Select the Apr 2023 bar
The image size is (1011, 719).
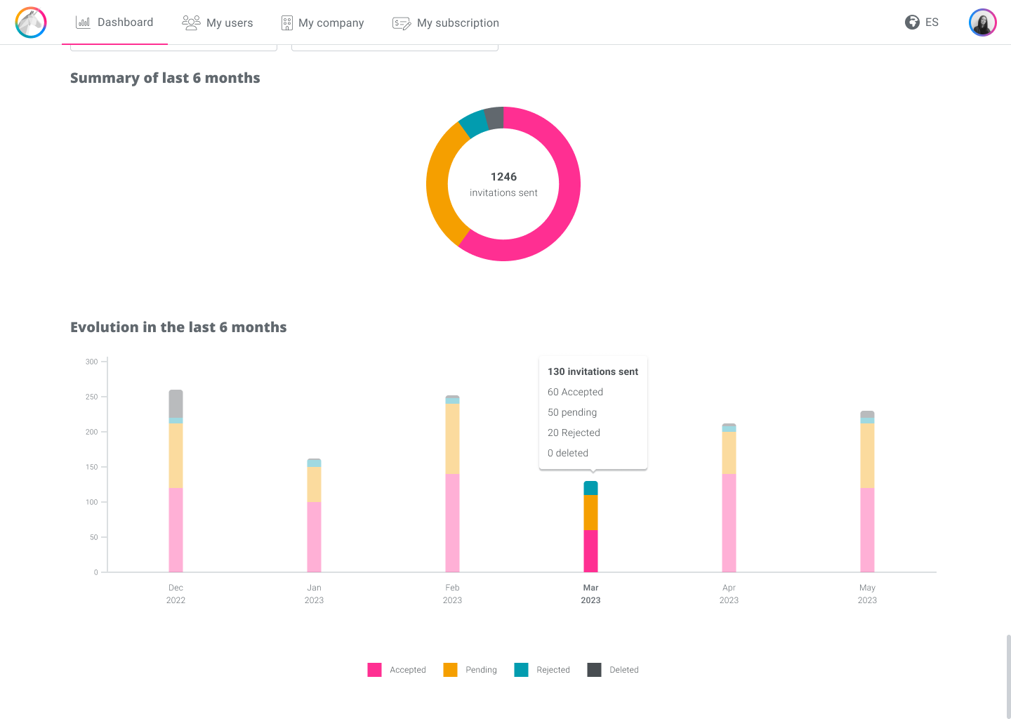click(x=729, y=498)
